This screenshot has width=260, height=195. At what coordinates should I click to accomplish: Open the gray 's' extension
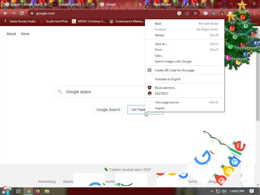point(214,13)
